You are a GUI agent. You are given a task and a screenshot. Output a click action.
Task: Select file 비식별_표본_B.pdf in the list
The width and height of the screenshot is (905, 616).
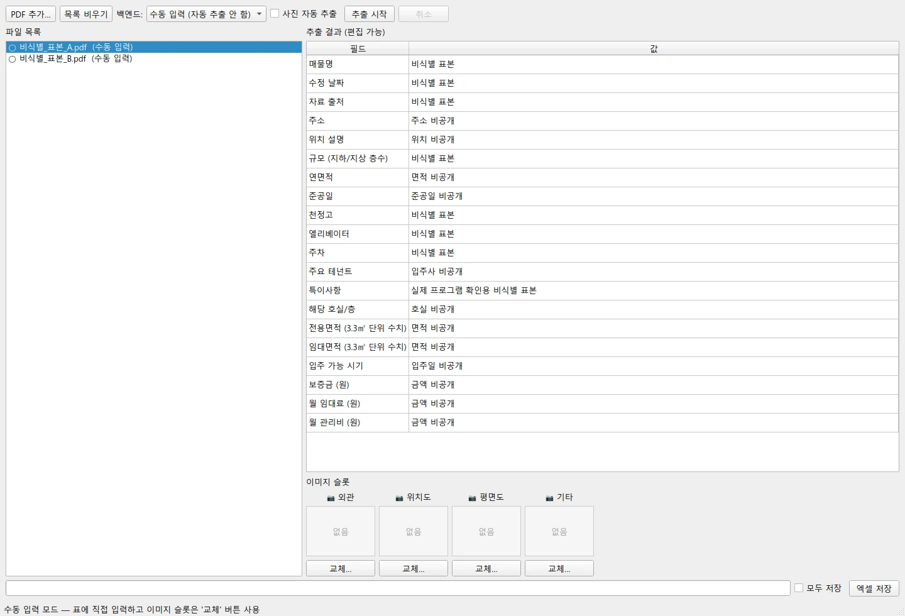click(x=154, y=58)
